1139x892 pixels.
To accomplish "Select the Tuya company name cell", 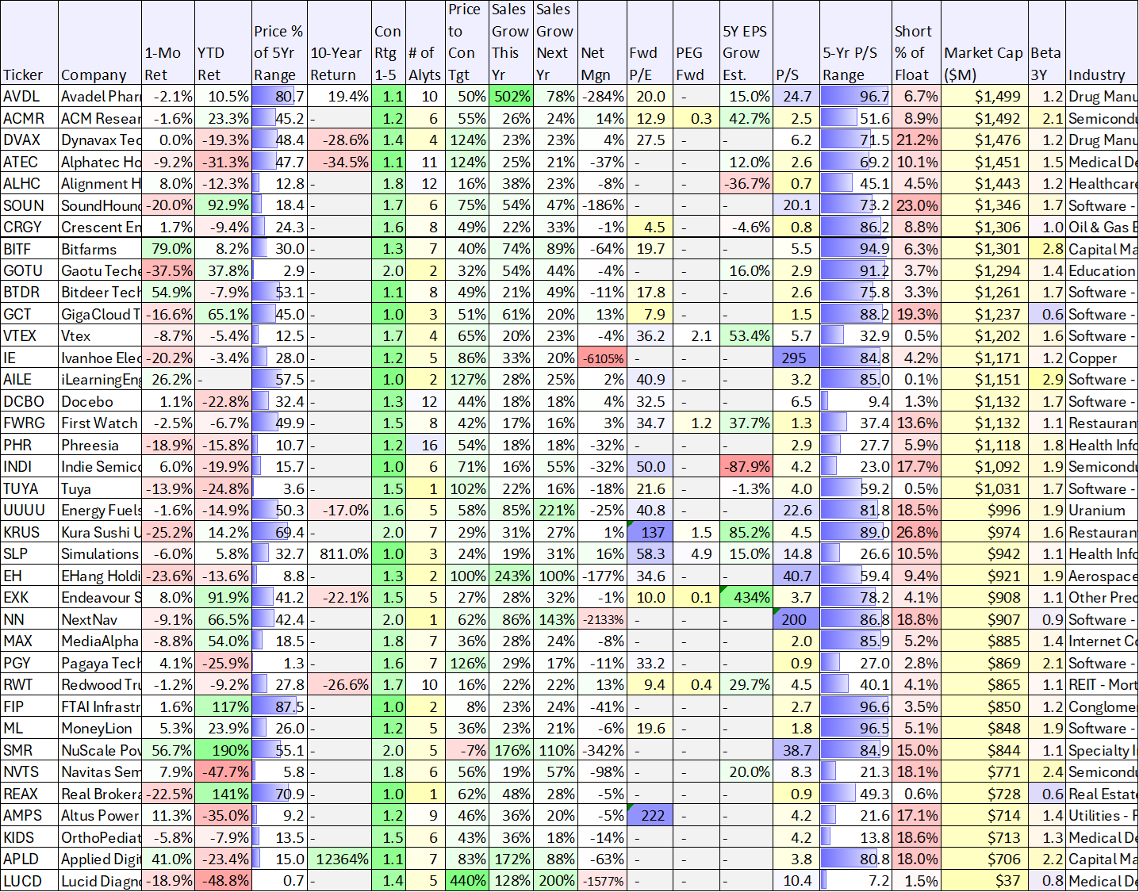I will pos(100,489).
